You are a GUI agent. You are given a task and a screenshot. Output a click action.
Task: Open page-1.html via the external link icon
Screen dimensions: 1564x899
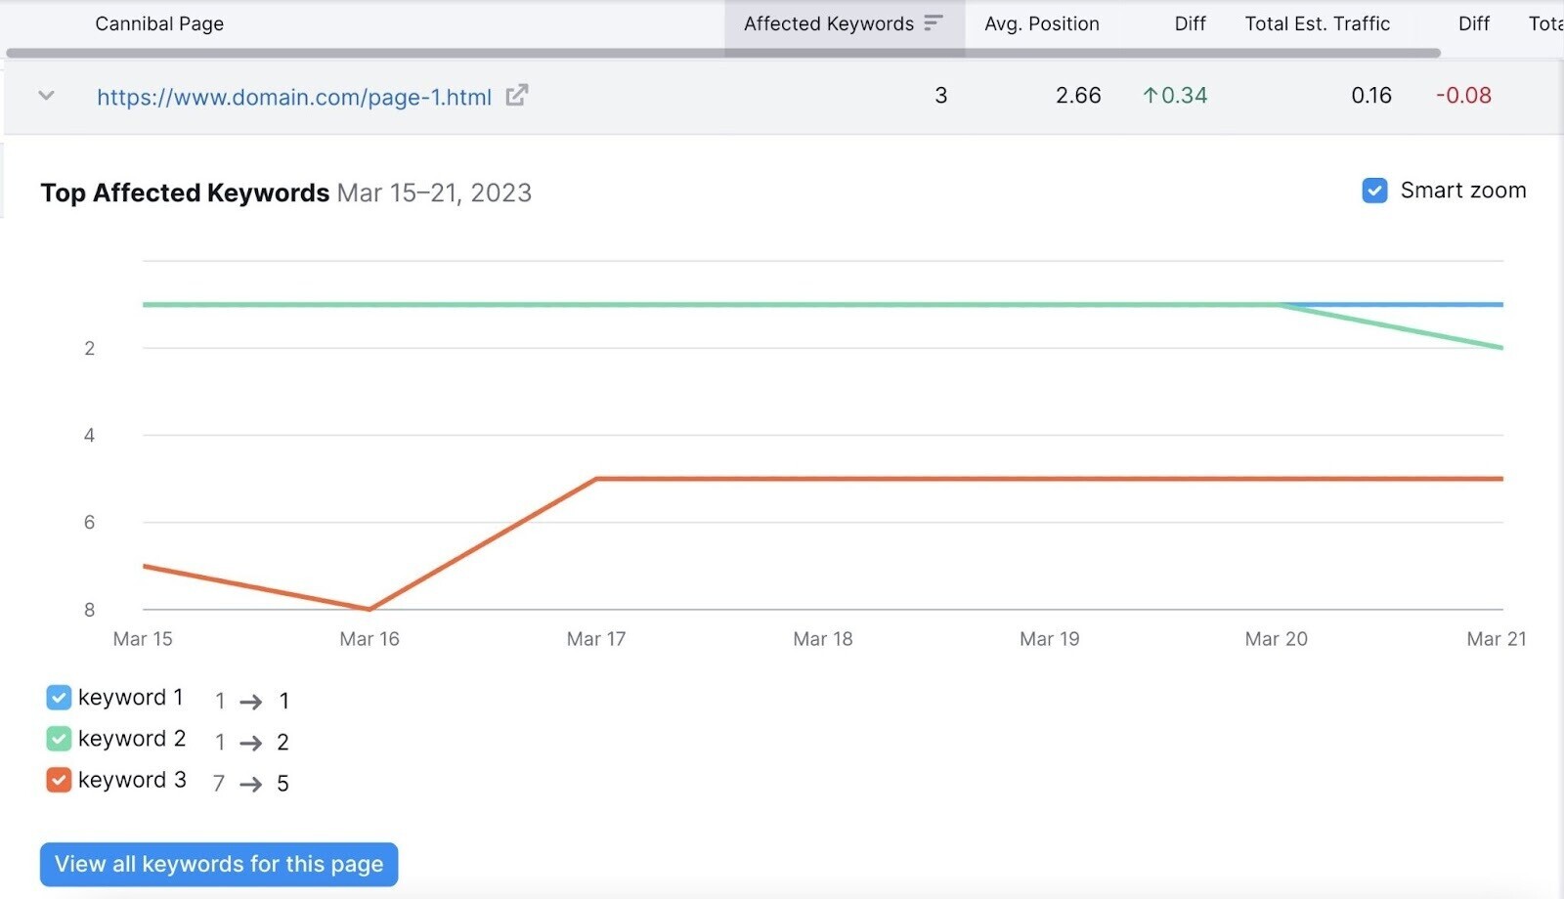coord(517,95)
